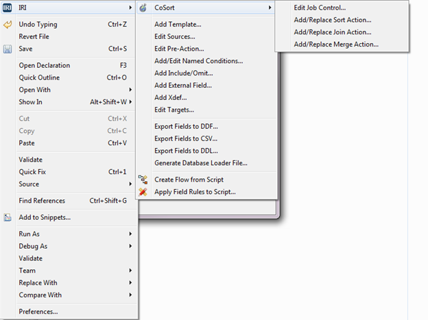428x320 pixels.
Task: Open Quick Outline
Action: pos(69,77)
